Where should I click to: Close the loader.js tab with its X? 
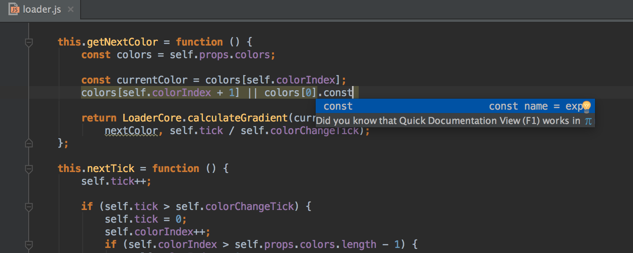click(70, 8)
